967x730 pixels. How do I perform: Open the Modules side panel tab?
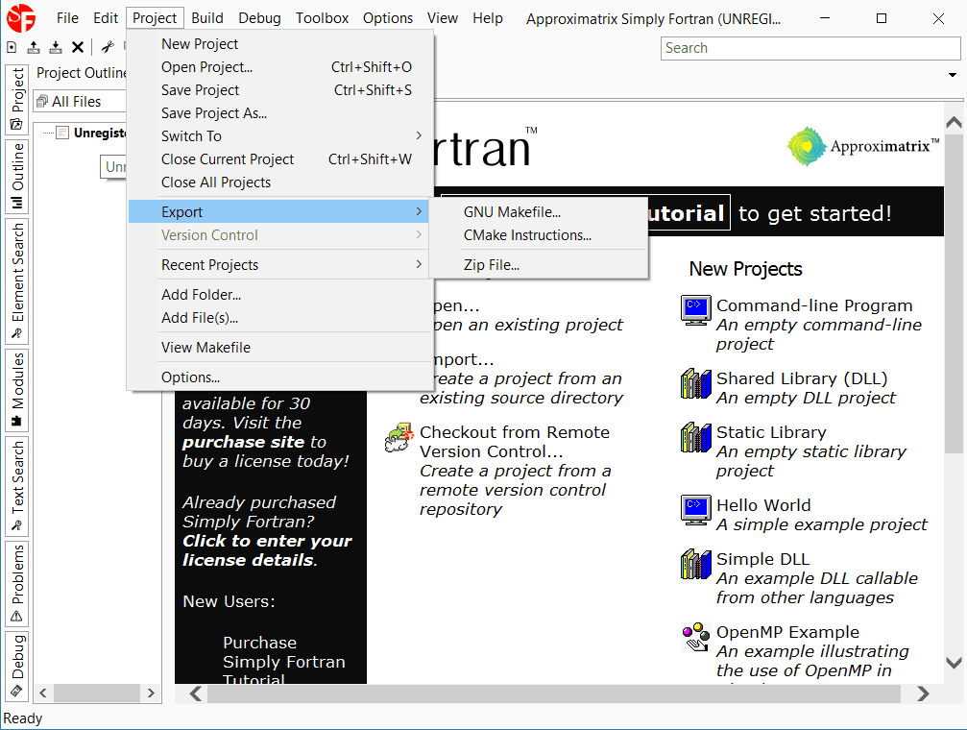(x=17, y=389)
